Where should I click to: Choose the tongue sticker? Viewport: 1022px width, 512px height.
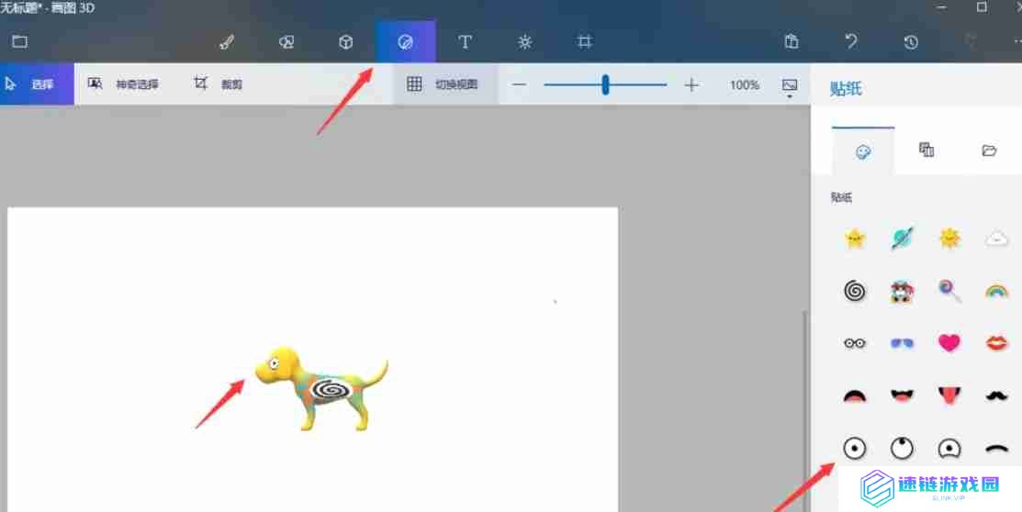click(x=949, y=395)
